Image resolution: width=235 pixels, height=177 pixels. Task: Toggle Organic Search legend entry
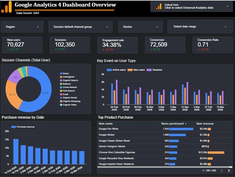(x=69, y=80)
